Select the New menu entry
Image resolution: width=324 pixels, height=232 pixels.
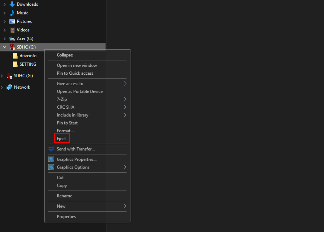click(61, 206)
